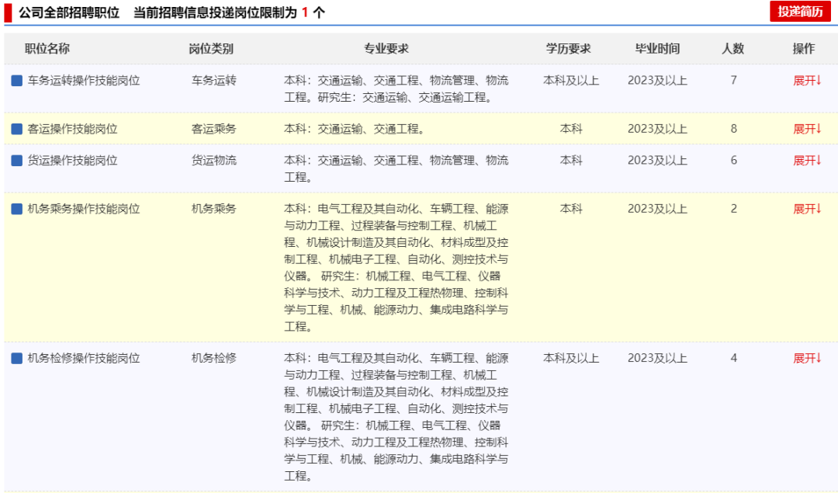Click the 毕业时间 column header
This screenshot has width=838, height=493.
(x=657, y=49)
